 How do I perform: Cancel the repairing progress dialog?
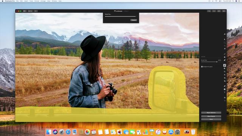tap(133, 20)
